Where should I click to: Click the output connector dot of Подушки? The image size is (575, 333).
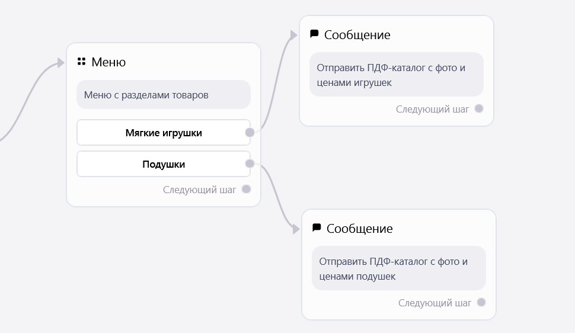tap(250, 164)
